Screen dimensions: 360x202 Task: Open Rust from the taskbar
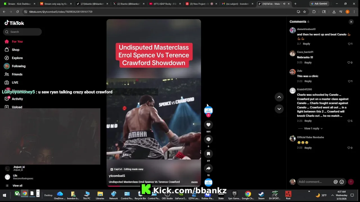coord(288,195)
